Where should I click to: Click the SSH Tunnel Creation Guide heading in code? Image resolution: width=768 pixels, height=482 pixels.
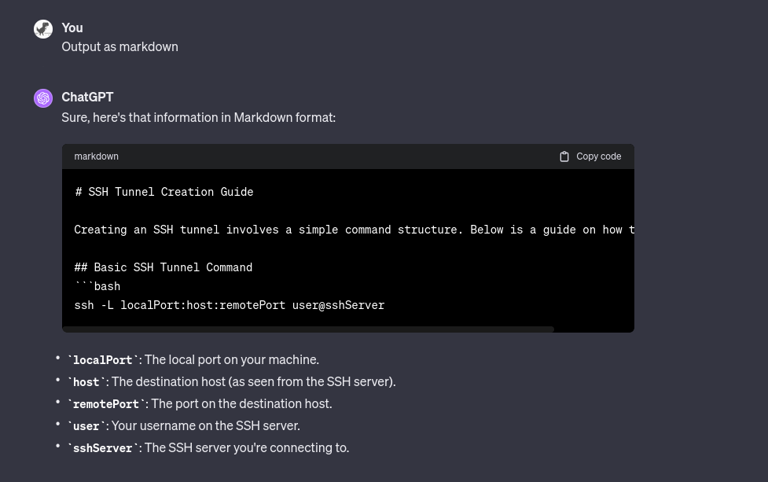pos(164,191)
